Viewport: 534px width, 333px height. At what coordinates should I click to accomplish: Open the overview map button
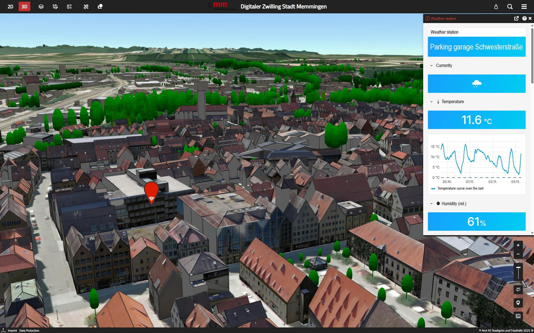518,316
